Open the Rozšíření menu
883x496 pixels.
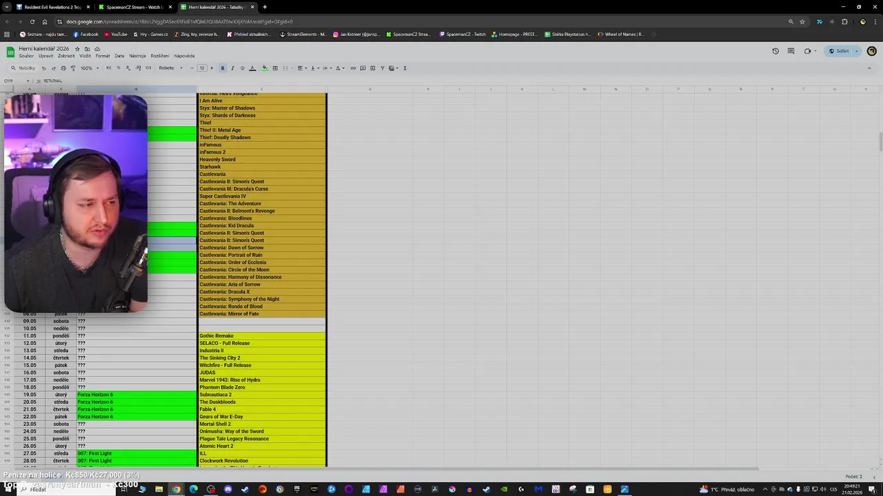160,56
